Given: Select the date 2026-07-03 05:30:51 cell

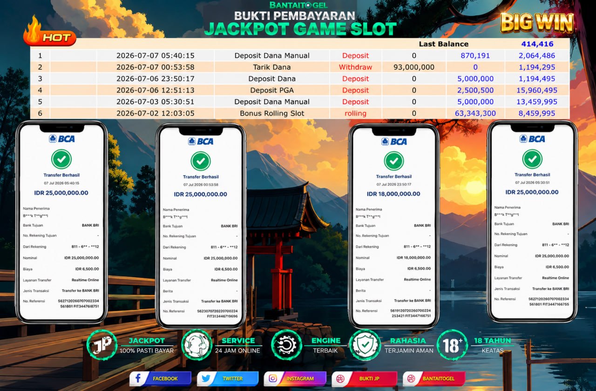Looking at the screenshot, I should pyautogui.click(x=156, y=101).
